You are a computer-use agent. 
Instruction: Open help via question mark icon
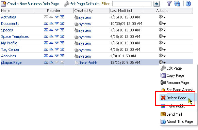(x=188, y=3)
